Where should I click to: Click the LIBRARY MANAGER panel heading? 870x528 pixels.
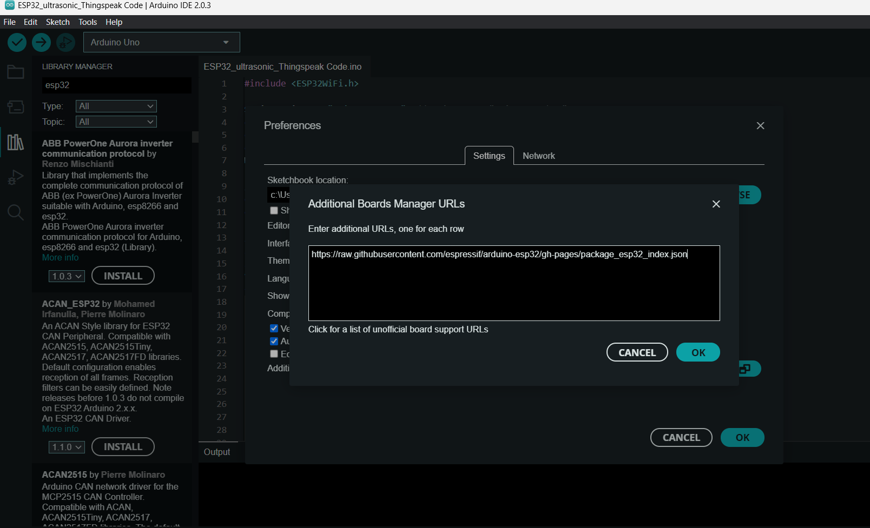(77, 66)
